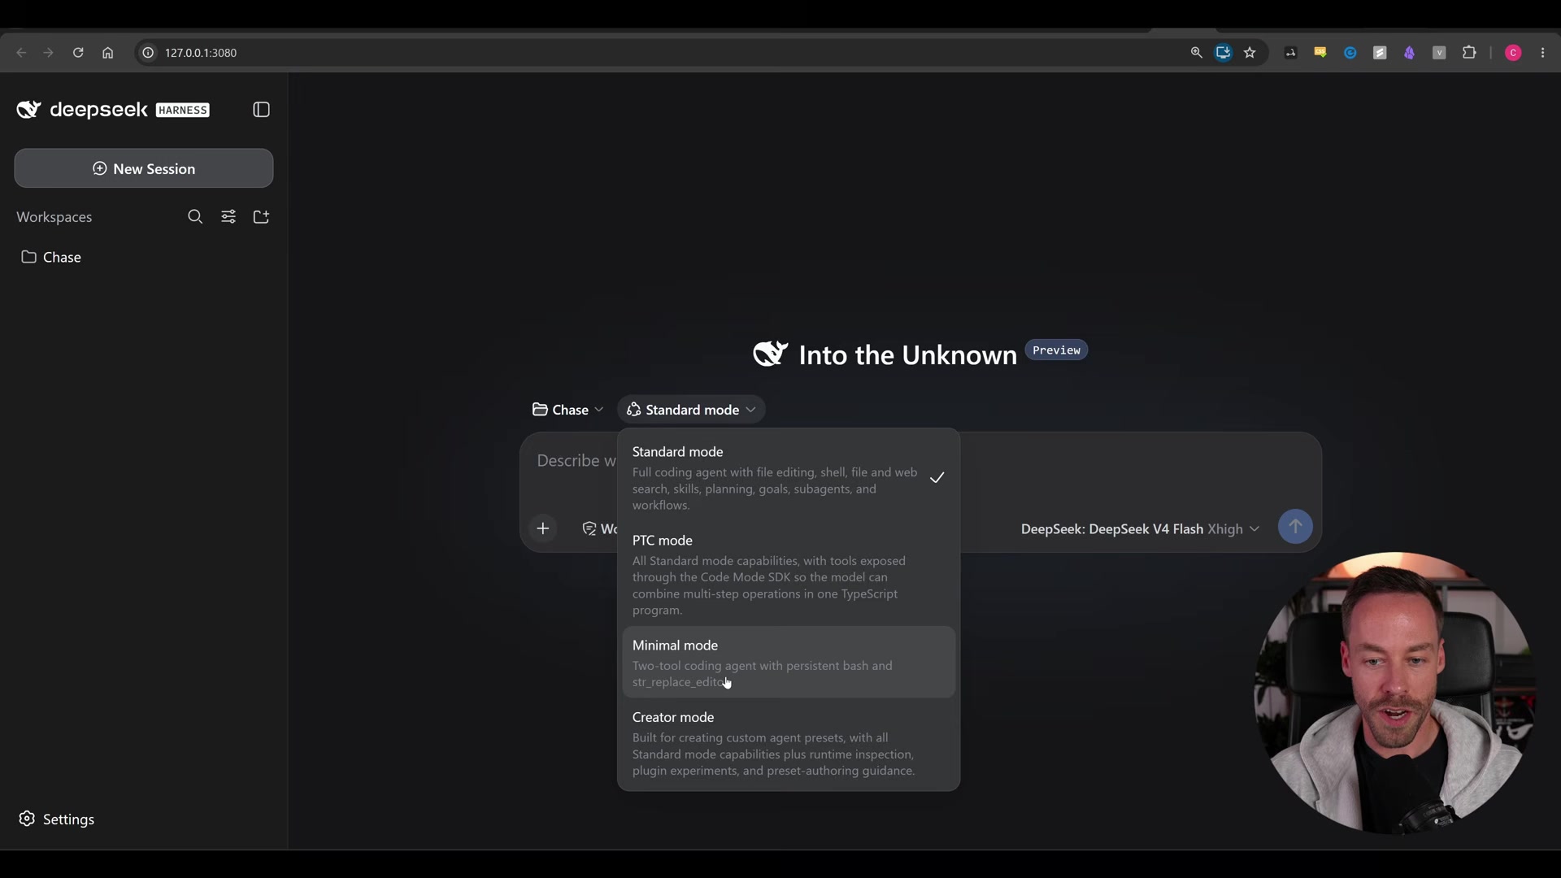Send prompt with the arrow button

click(1295, 526)
